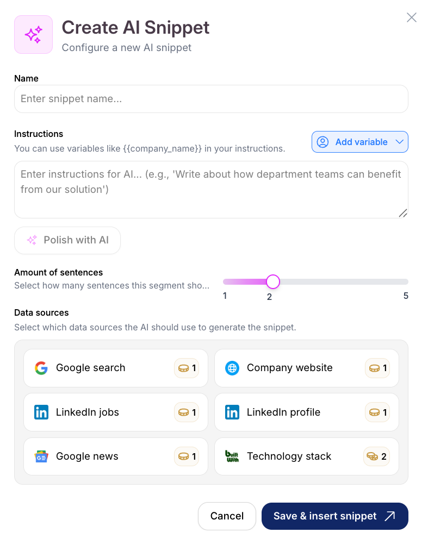The width and height of the screenshot is (428, 545).
Task: Click the LinkedIn jobs logo icon
Action: point(41,412)
